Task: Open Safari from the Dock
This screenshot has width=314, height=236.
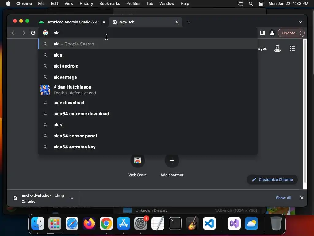Action: [72, 223]
